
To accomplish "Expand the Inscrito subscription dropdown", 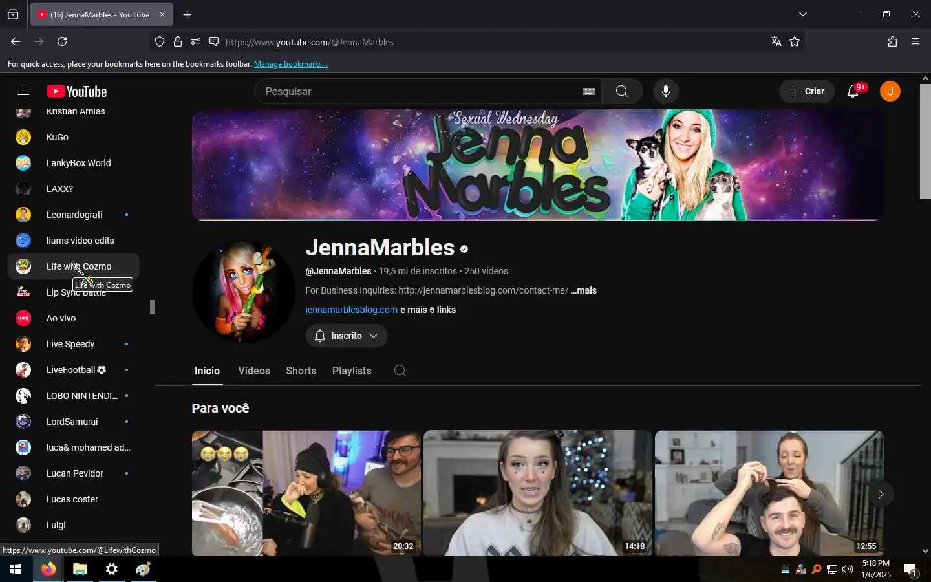I will pos(347,336).
